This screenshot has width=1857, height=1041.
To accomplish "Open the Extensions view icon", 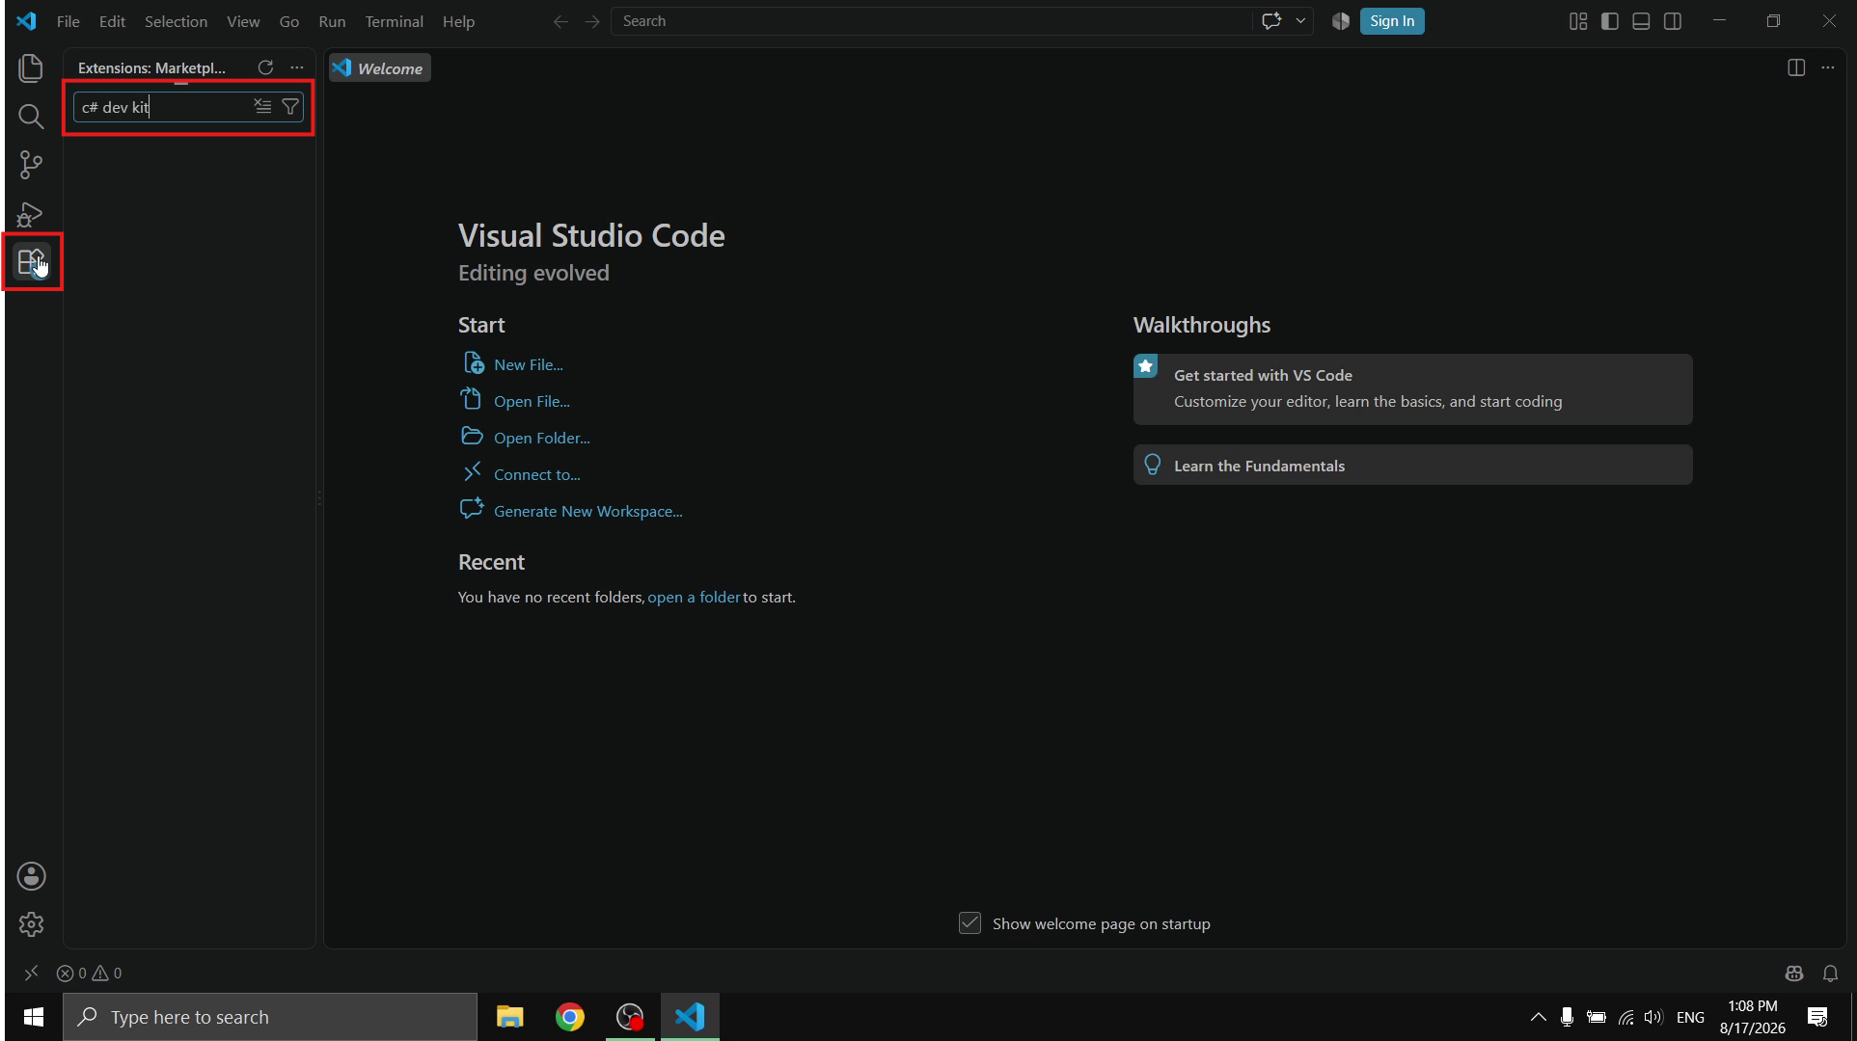I will (x=31, y=261).
